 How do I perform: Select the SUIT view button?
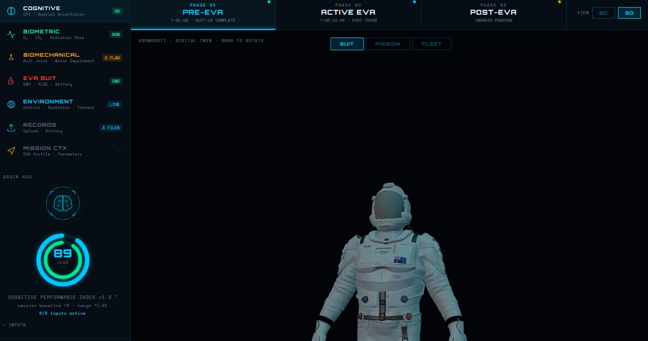pyautogui.click(x=347, y=44)
